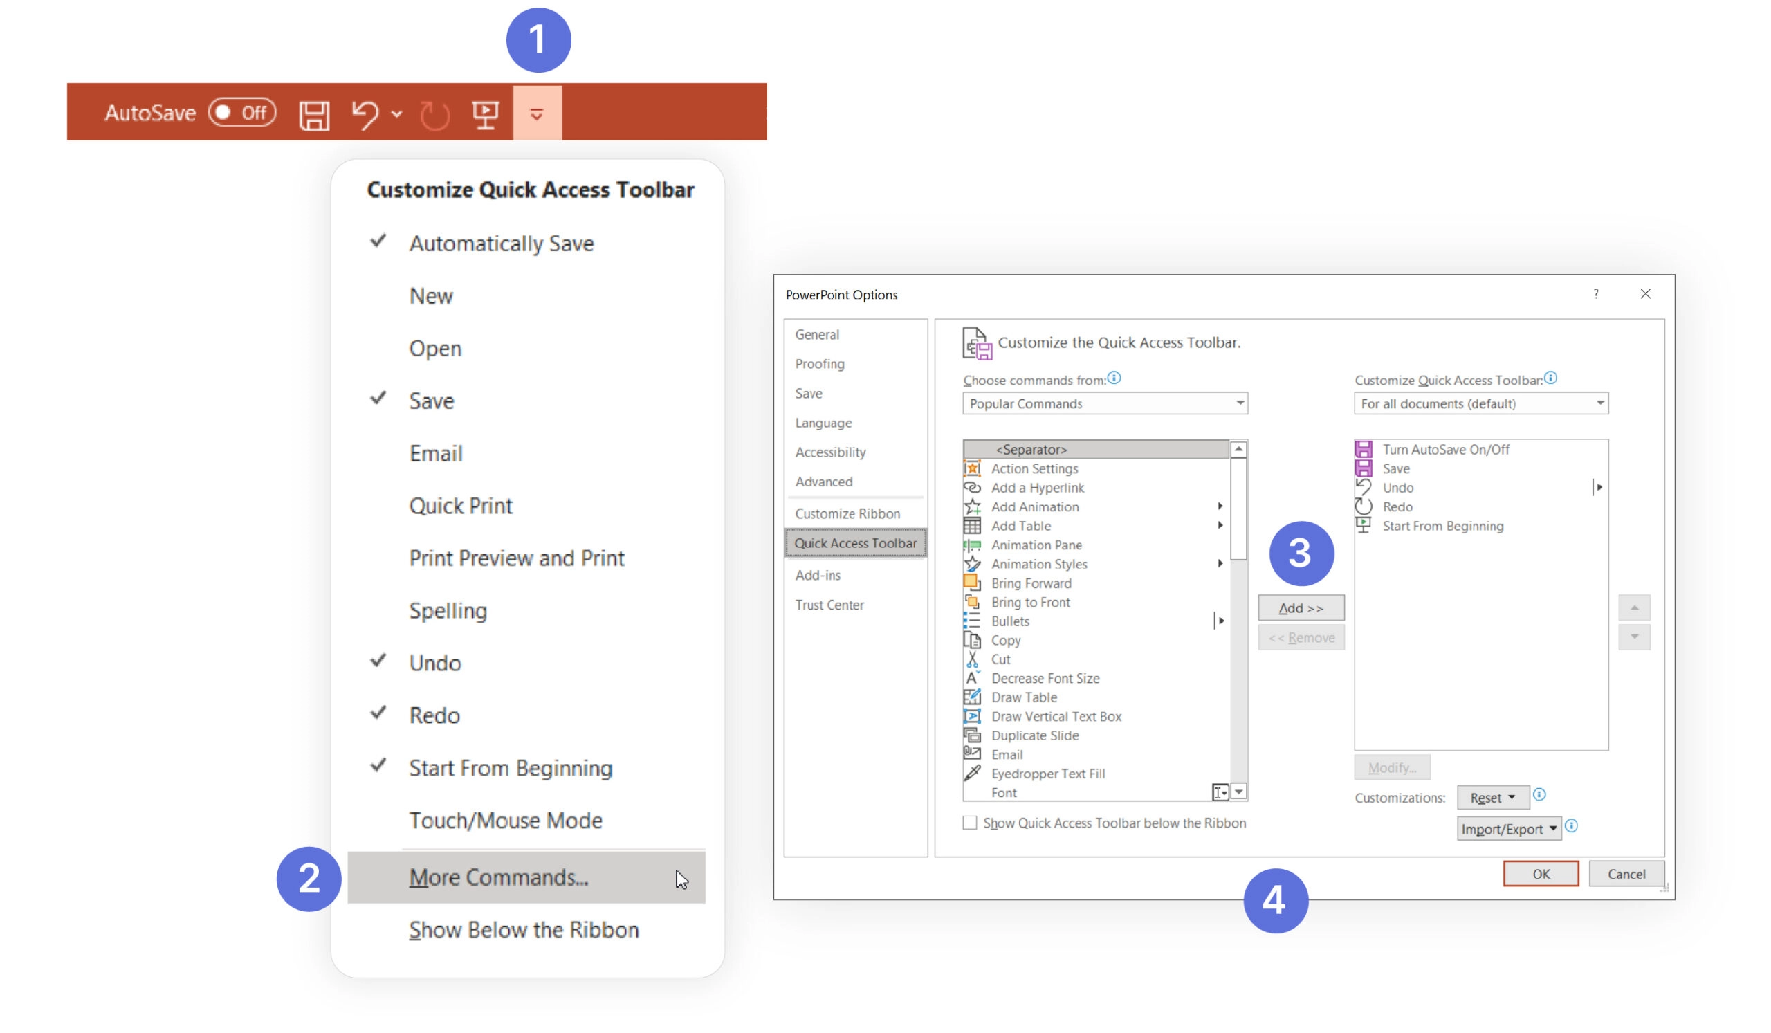Click Add button to add selected command
The image size is (1771, 1033).
pyautogui.click(x=1301, y=607)
